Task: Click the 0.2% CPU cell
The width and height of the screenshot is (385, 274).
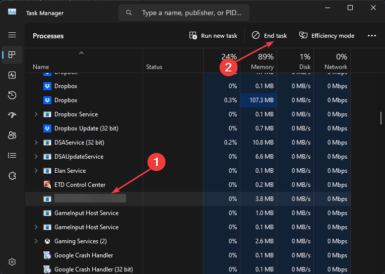Action: pos(222,143)
